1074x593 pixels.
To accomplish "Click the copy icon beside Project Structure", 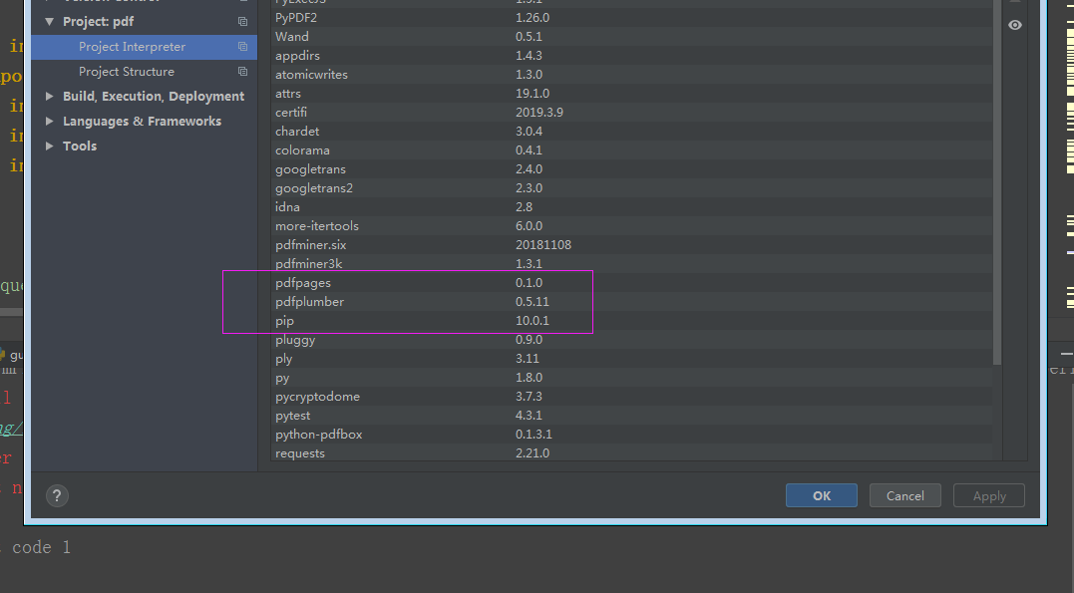I will [x=241, y=71].
